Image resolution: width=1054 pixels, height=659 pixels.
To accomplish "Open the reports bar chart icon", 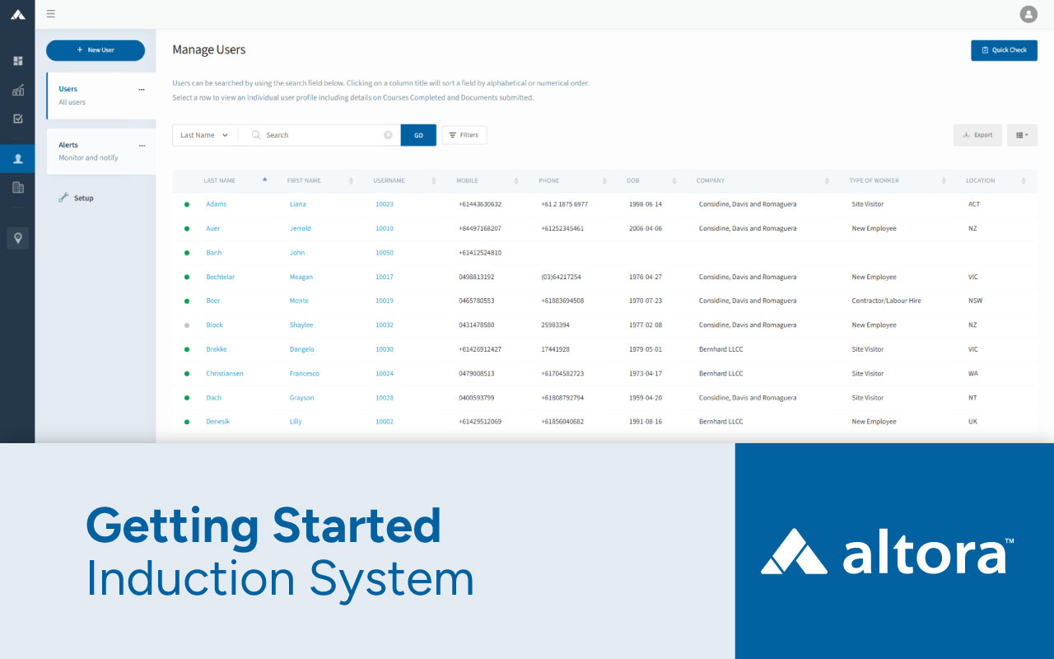I will pos(18,91).
